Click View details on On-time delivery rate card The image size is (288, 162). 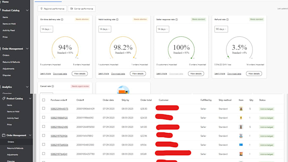(x=80, y=74)
